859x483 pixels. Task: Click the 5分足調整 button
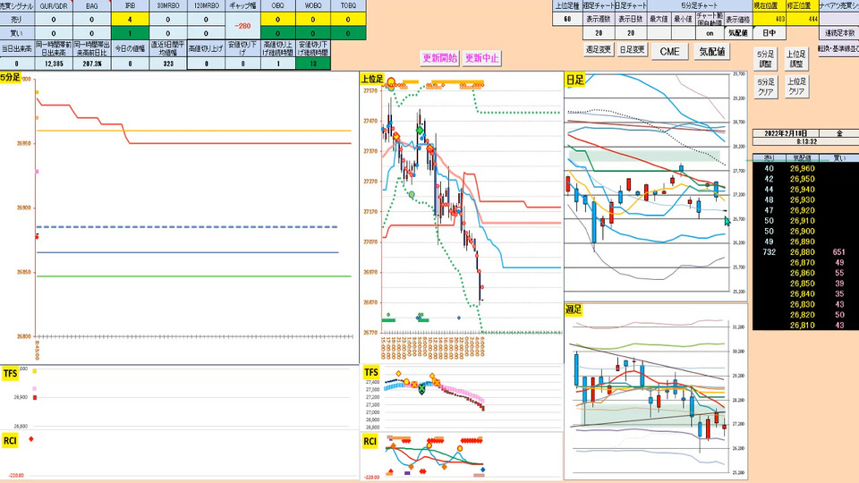point(765,59)
